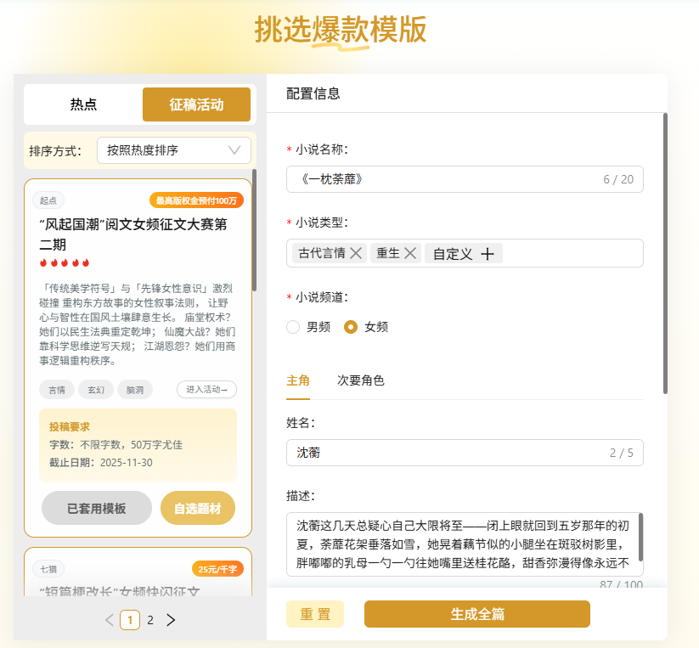699x648 pixels.
Task: Click the 玄幻 tag on contest card
Action: (96, 390)
